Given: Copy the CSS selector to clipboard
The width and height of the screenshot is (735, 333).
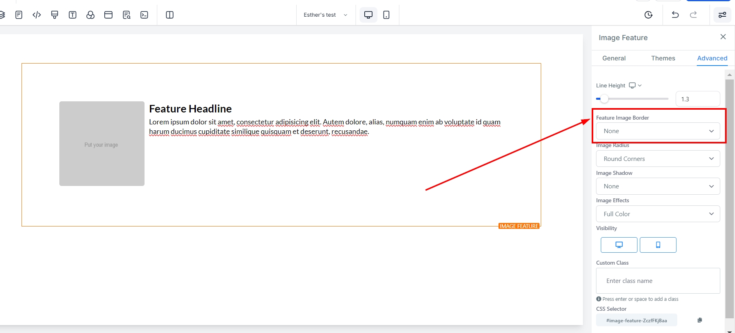Looking at the screenshot, I should tap(700, 320).
